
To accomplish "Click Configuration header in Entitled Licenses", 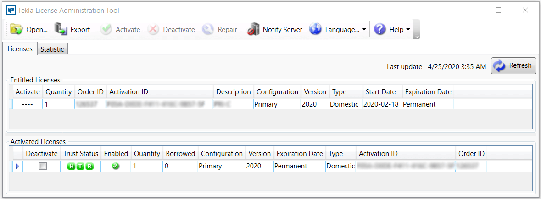I will pyautogui.click(x=278, y=92).
